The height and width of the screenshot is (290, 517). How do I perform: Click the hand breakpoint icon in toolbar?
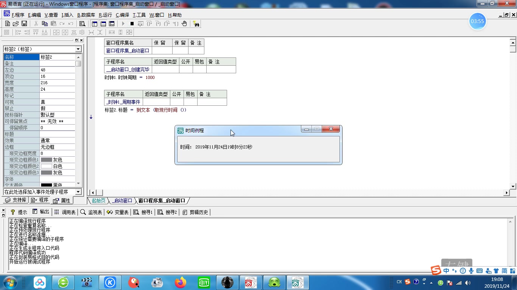pos(184,24)
